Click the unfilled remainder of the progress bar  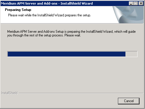point(131,54)
